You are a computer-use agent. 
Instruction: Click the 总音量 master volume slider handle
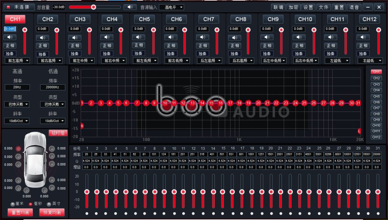click(x=93, y=7)
